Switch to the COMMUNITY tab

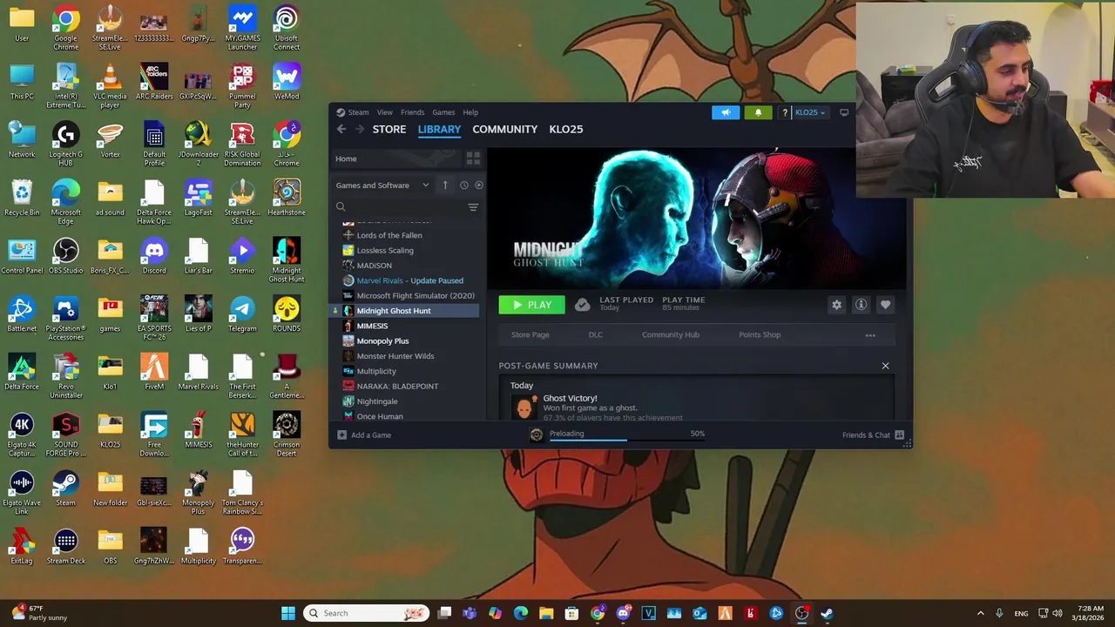pyautogui.click(x=505, y=129)
